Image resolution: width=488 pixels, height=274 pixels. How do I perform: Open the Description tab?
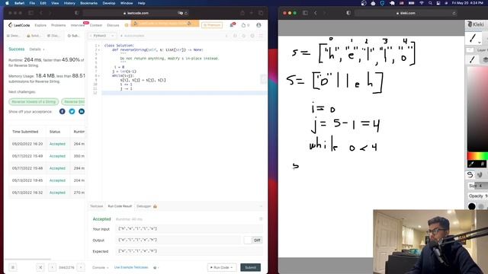coord(13,36)
